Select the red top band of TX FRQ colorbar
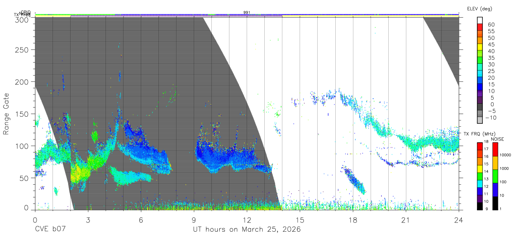Screen dimensions: 516x238 coord(480,146)
